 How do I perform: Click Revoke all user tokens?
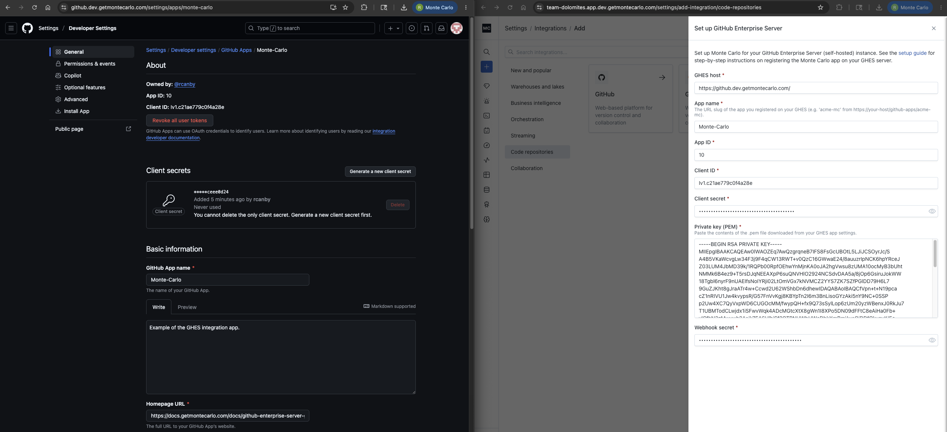180,120
